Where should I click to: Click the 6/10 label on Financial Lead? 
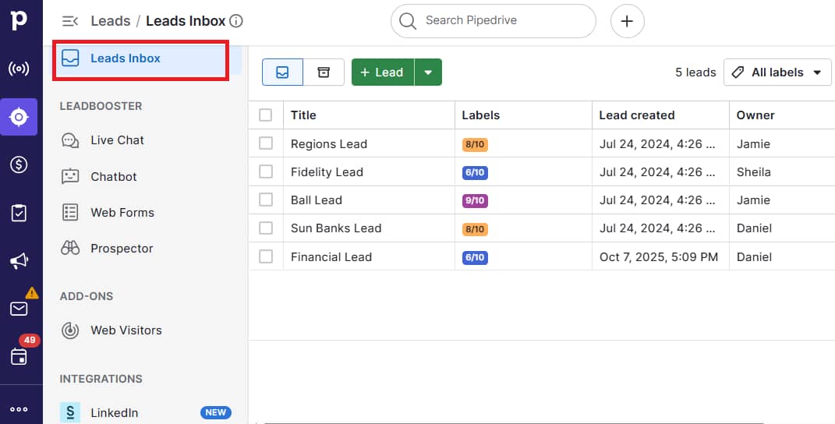click(475, 258)
